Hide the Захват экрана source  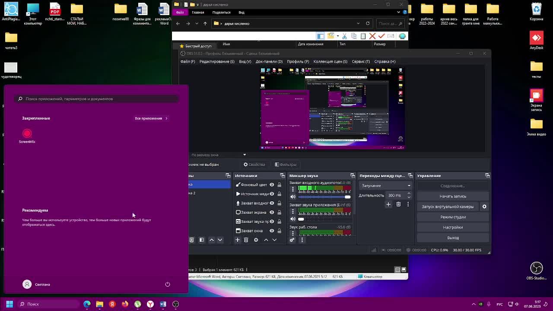point(272,212)
